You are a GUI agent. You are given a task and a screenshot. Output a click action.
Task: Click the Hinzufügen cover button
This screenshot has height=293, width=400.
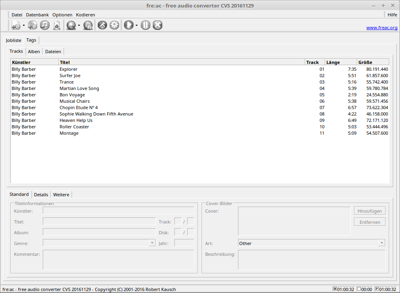coord(370,211)
